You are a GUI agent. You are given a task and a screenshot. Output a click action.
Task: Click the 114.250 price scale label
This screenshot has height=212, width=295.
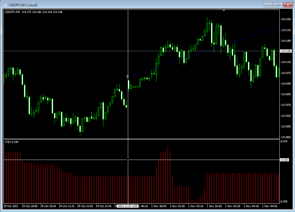click(285, 19)
